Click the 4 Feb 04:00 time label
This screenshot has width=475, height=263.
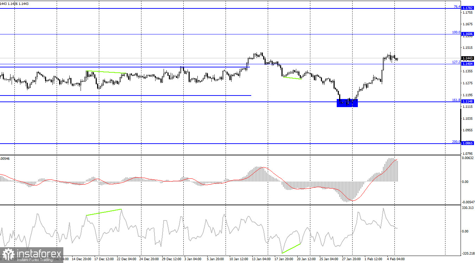pos(396,259)
